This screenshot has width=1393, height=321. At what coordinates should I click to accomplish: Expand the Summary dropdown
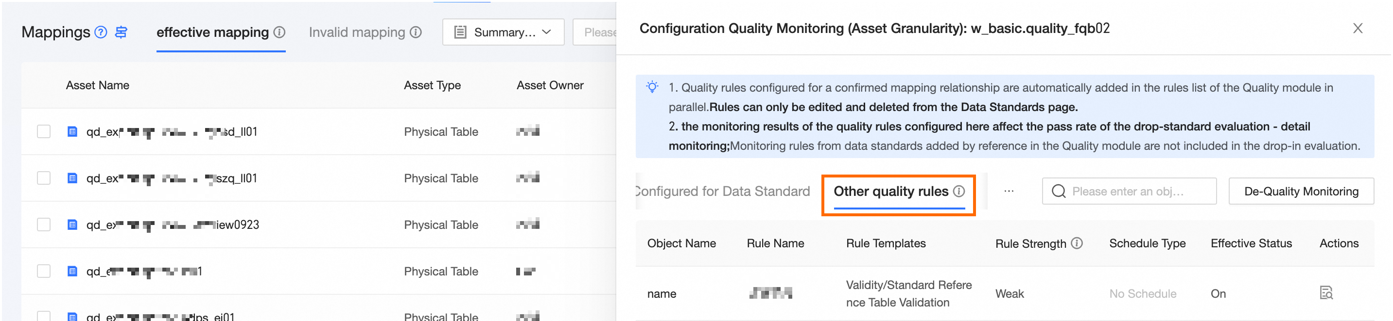point(503,32)
